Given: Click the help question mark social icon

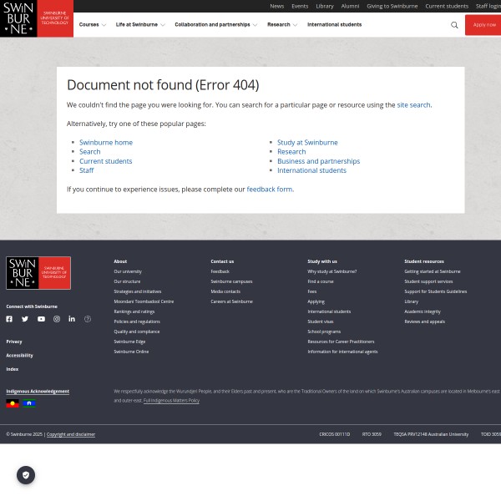Looking at the screenshot, I should coord(88,319).
